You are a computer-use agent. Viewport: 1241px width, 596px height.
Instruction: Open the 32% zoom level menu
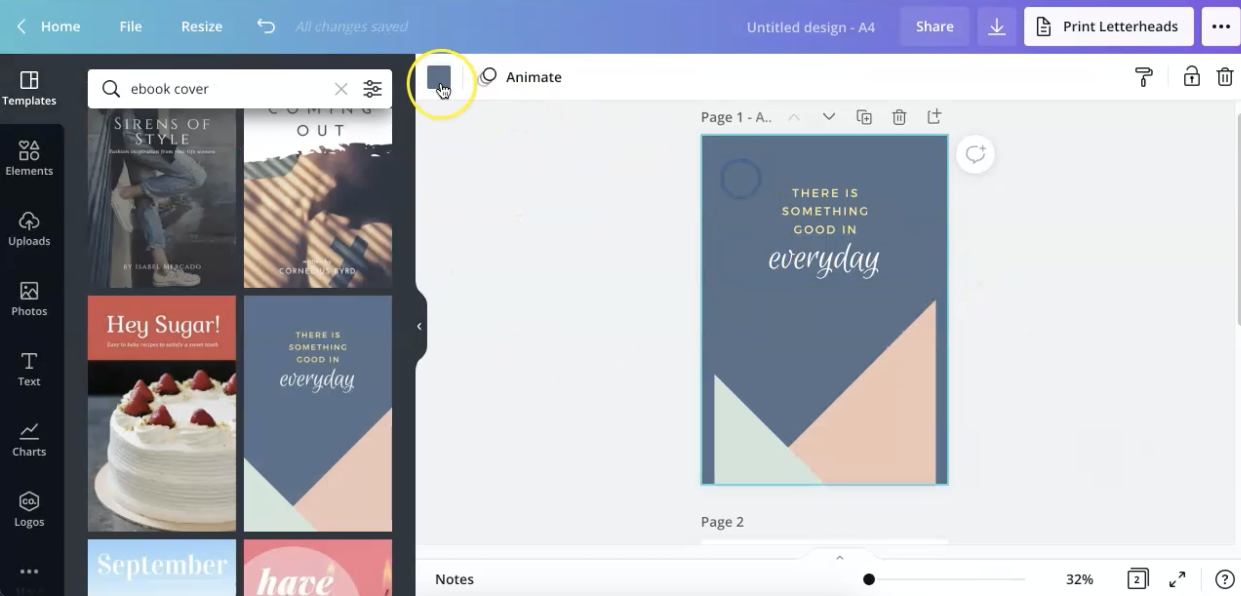click(1079, 579)
